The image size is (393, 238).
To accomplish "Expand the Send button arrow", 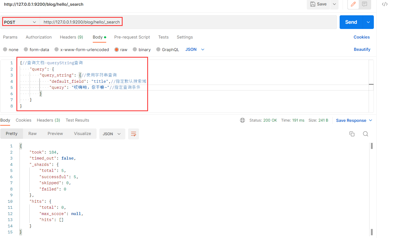I will (368, 22).
